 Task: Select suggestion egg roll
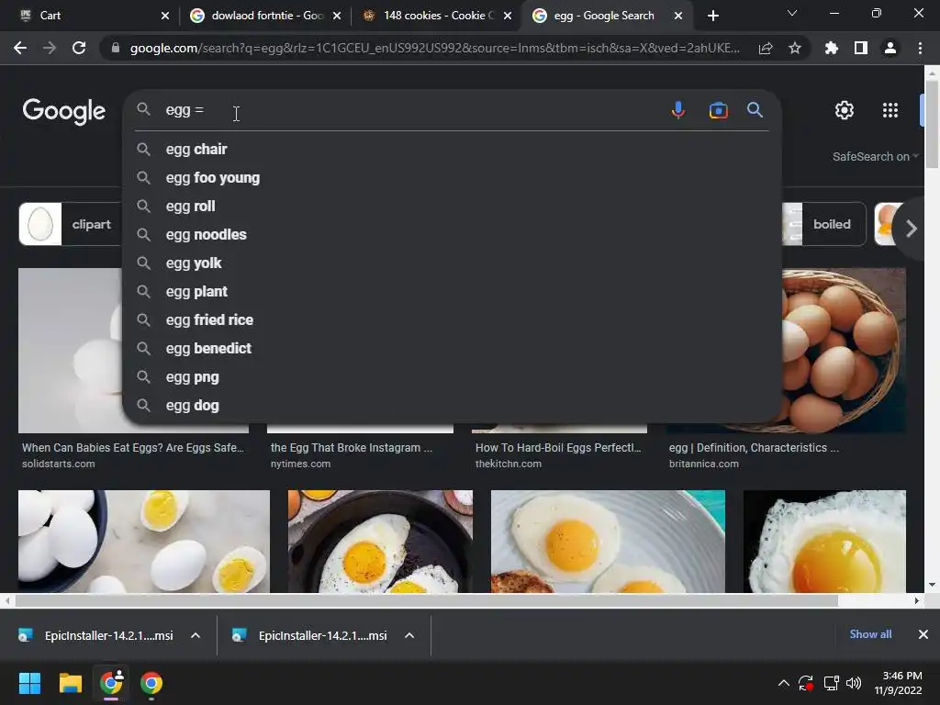[x=452, y=207]
